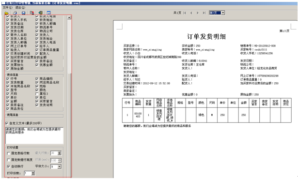The height and width of the screenshot is (179, 298).
Task: Click the custom text input area
Action: 34,135
